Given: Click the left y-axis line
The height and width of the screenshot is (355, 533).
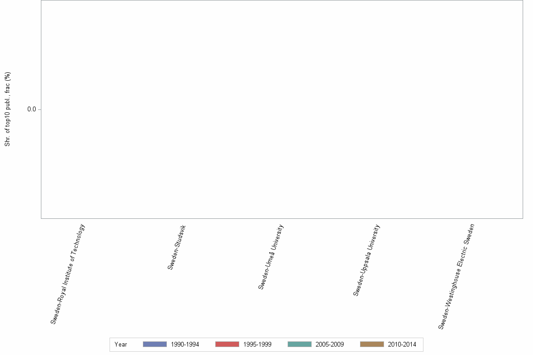Looking at the screenshot, I should [41, 110].
